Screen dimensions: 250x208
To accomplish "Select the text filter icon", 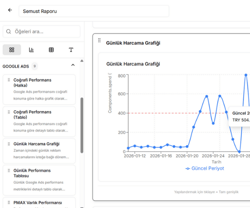I will coord(71,50).
